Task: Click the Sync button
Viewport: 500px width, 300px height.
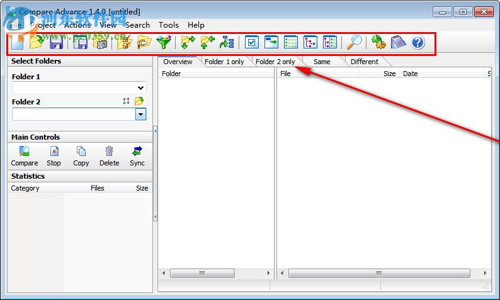Action: tap(137, 156)
